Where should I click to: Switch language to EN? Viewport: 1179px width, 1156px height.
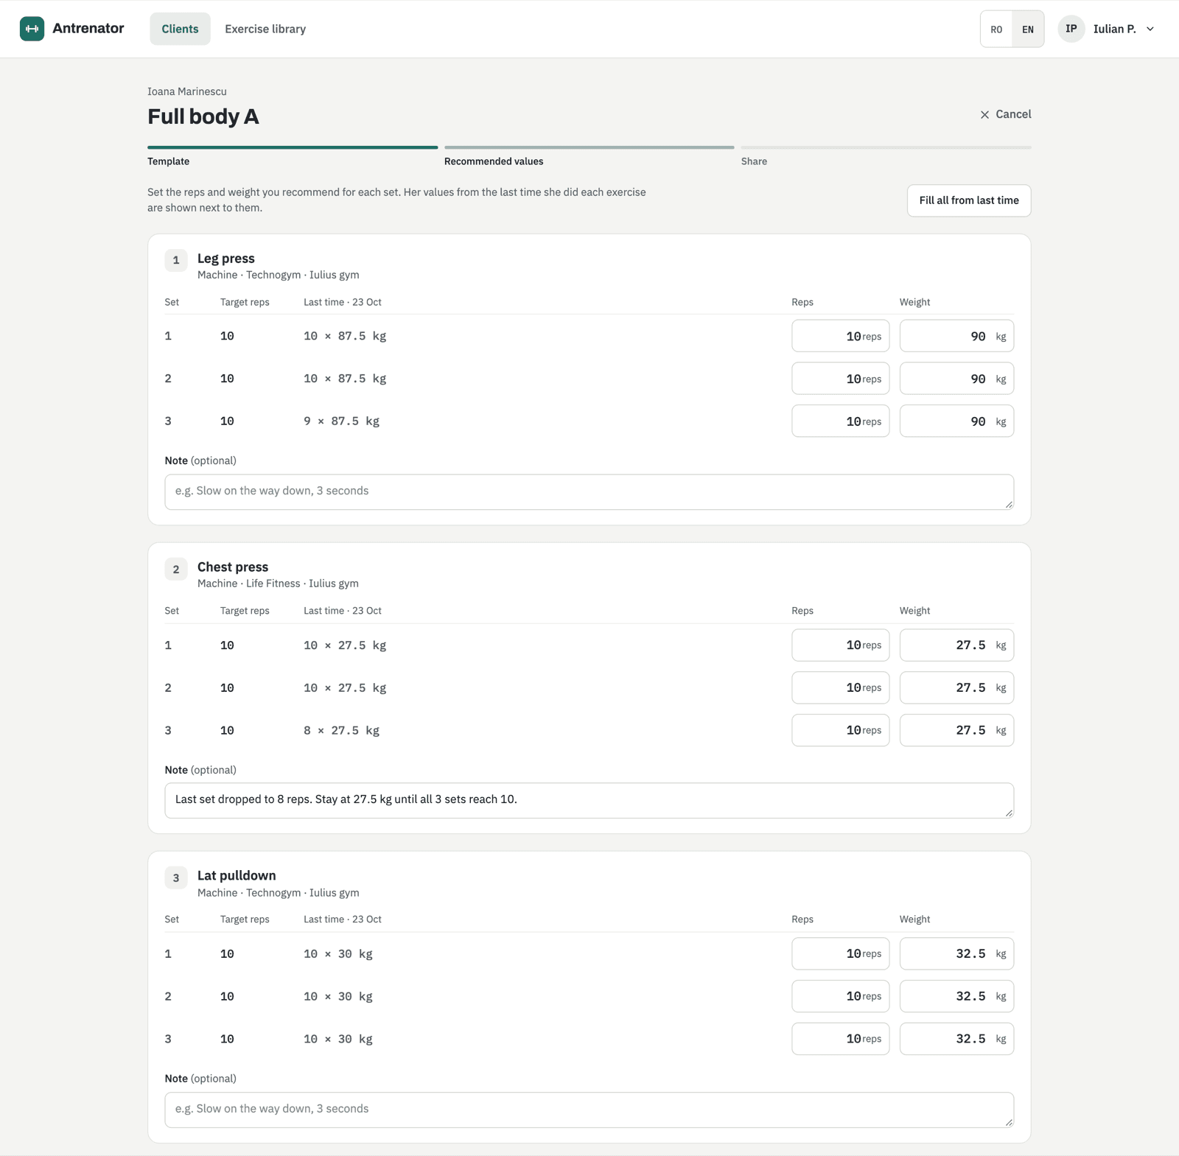[x=1028, y=29]
